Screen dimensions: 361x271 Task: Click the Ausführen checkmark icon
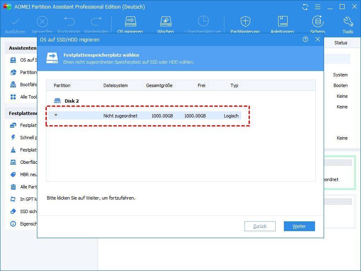[15, 22]
